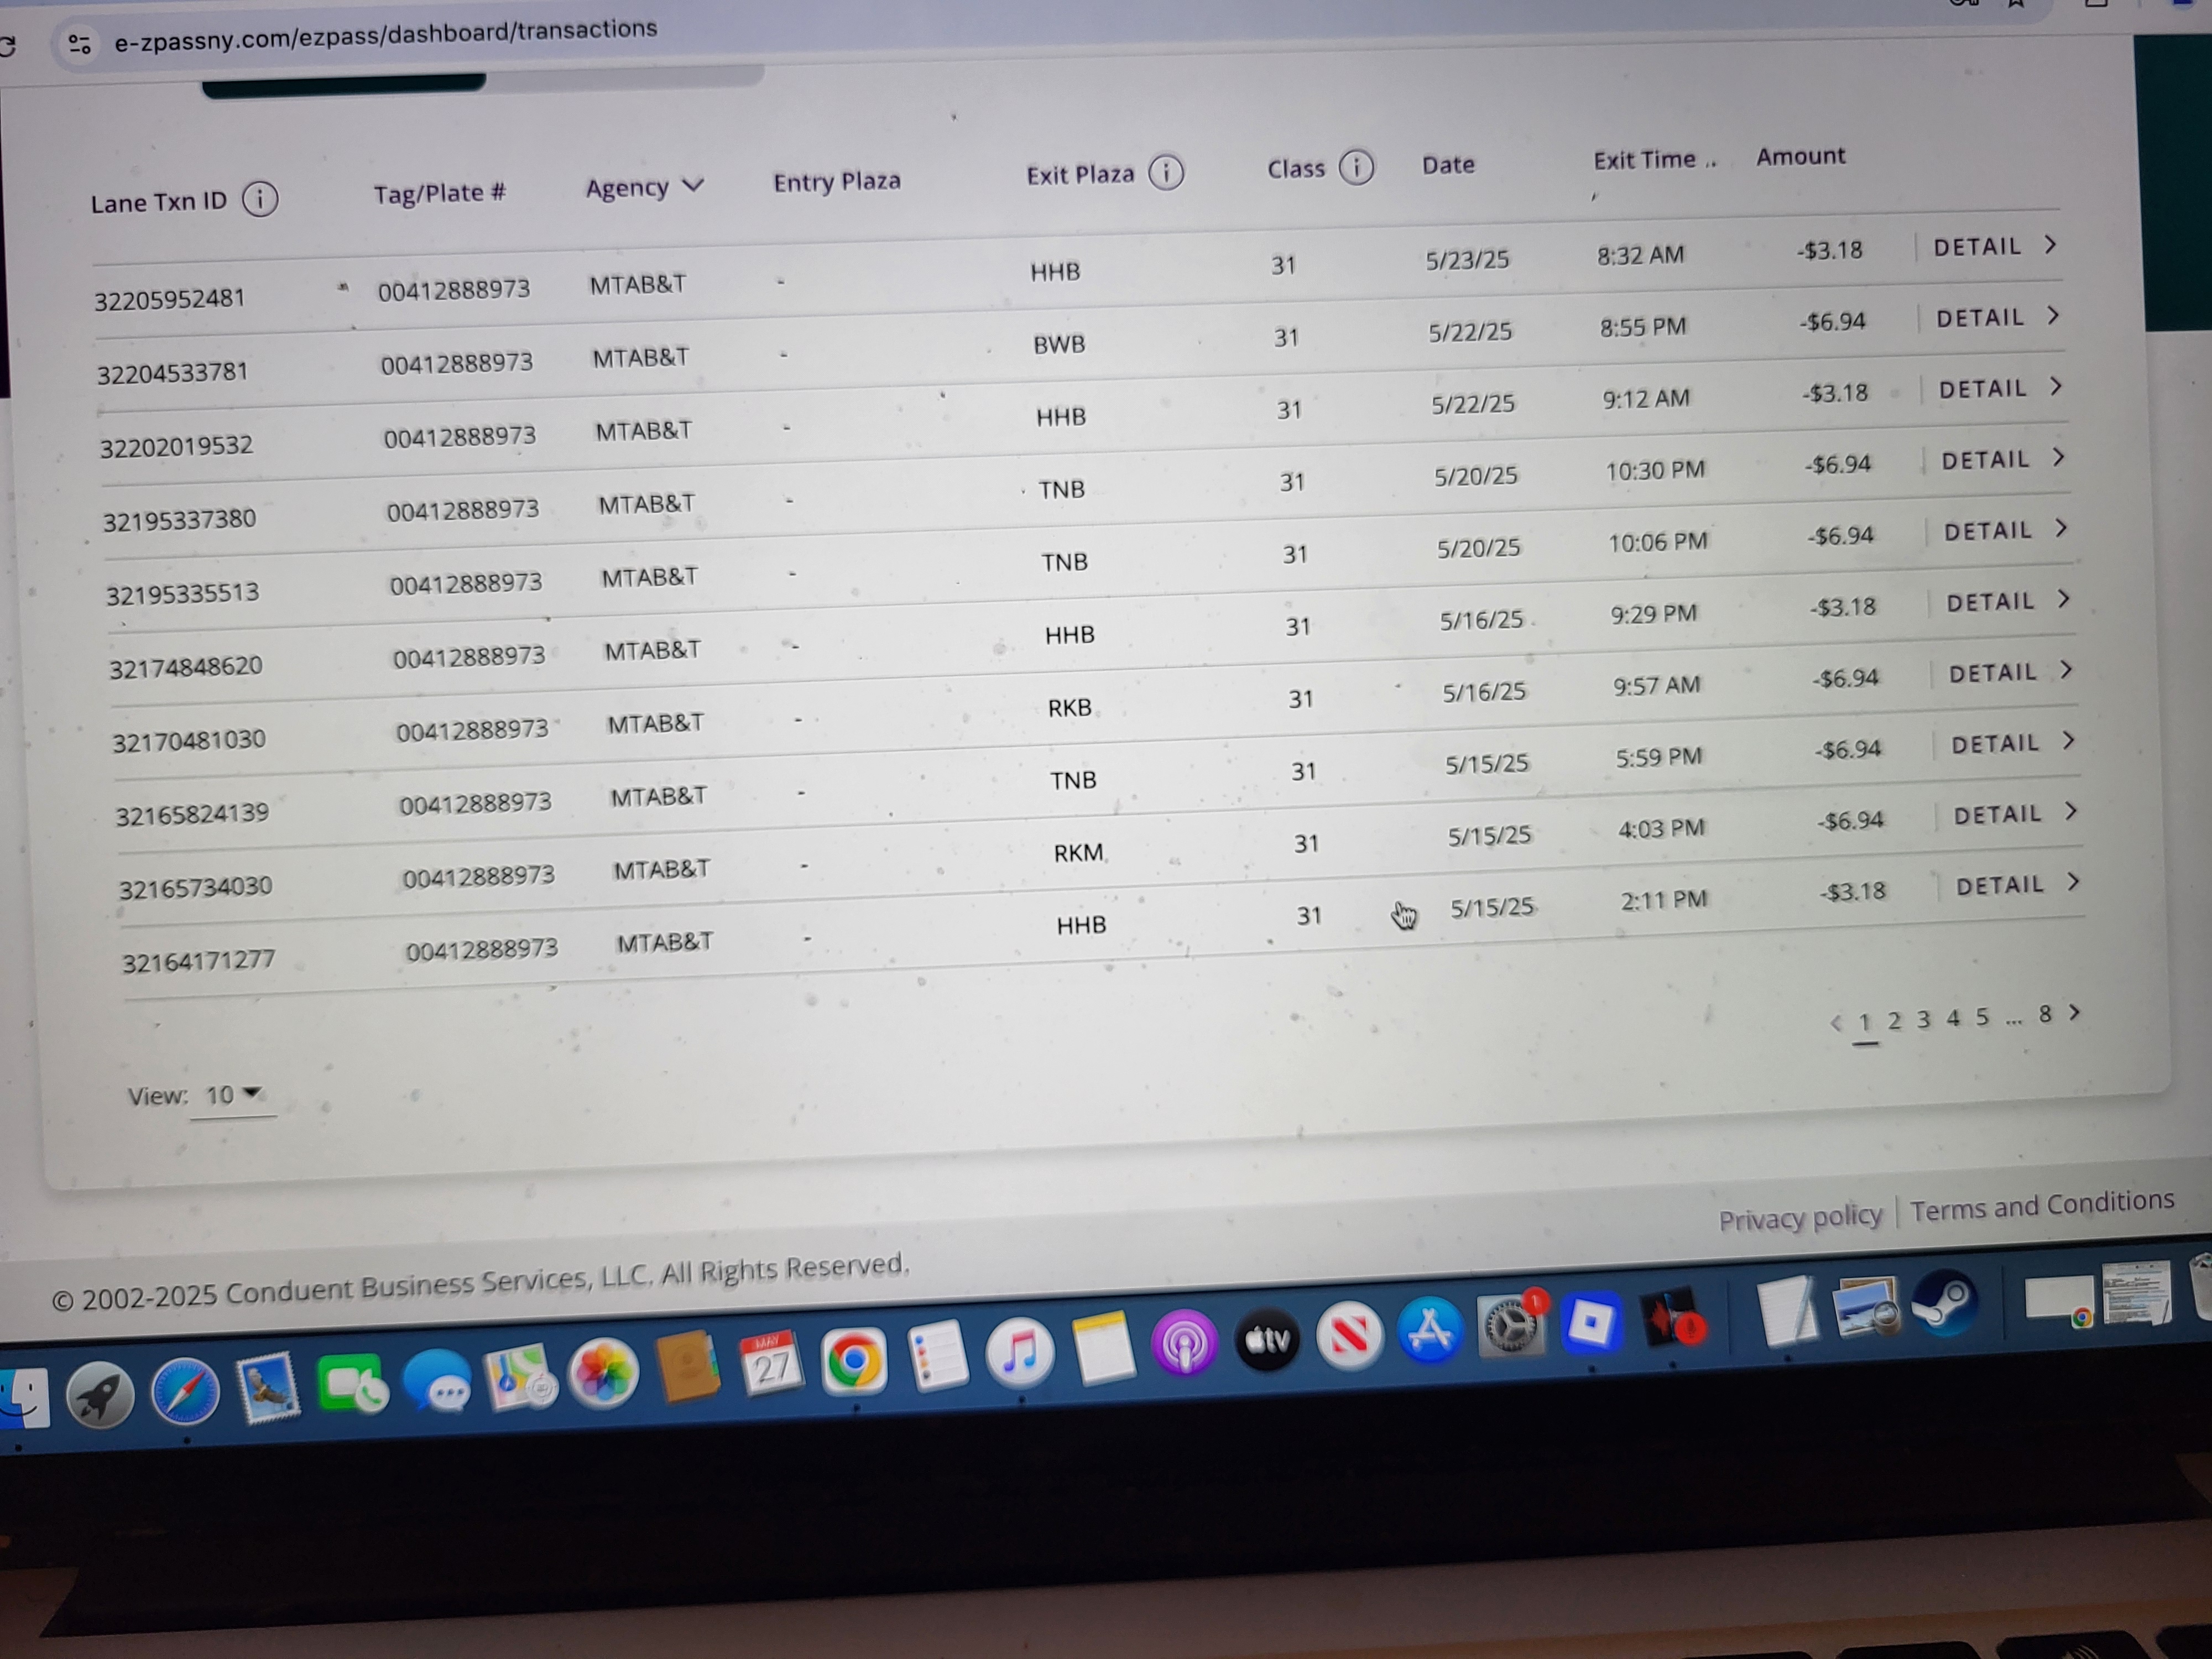Open Safari from the dock
This screenshot has height=1659, width=2212.
[186, 1391]
